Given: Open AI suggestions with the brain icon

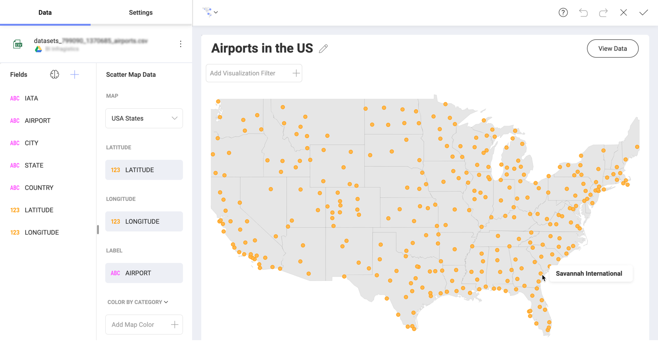Looking at the screenshot, I should click(x=54, y=74).
